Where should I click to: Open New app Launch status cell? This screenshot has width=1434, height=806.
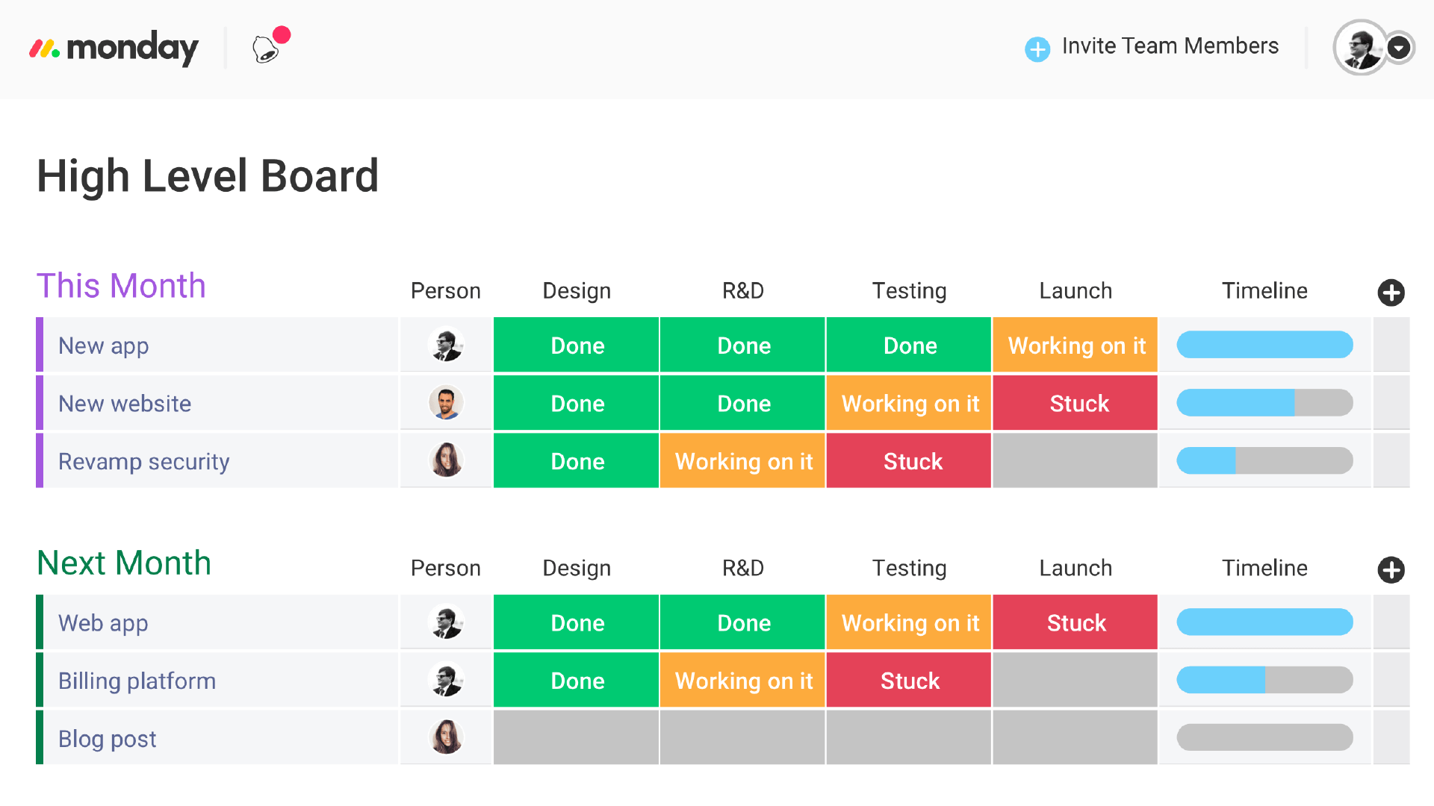tap(1075, 346)
